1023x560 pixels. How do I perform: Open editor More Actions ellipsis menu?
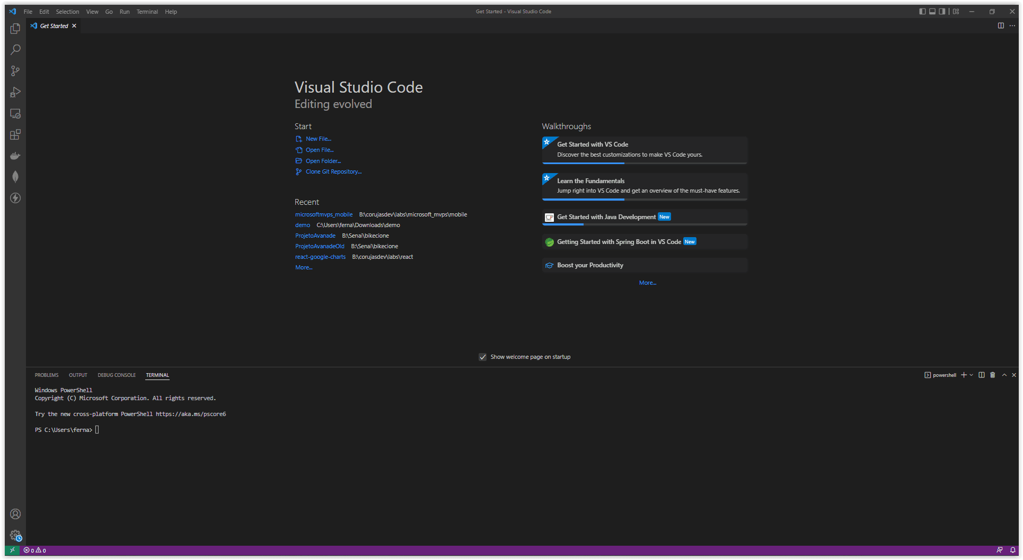(x=1012, y=25)
